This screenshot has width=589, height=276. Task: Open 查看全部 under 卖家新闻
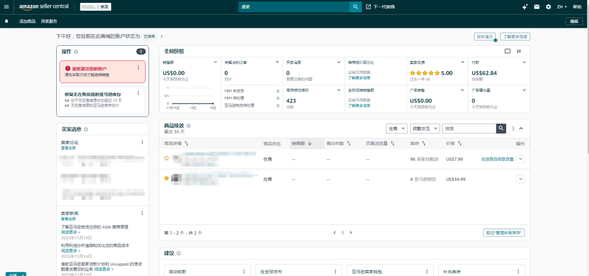68,219
